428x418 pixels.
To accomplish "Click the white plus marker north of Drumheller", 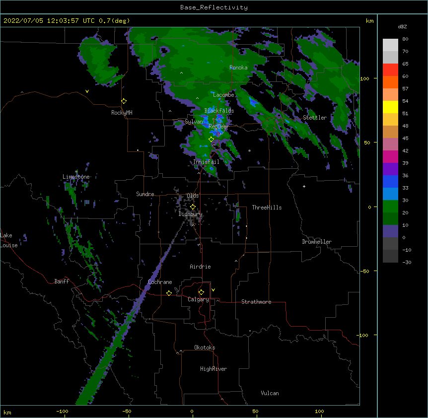I will pyautogui.click(x=304, y=186).
